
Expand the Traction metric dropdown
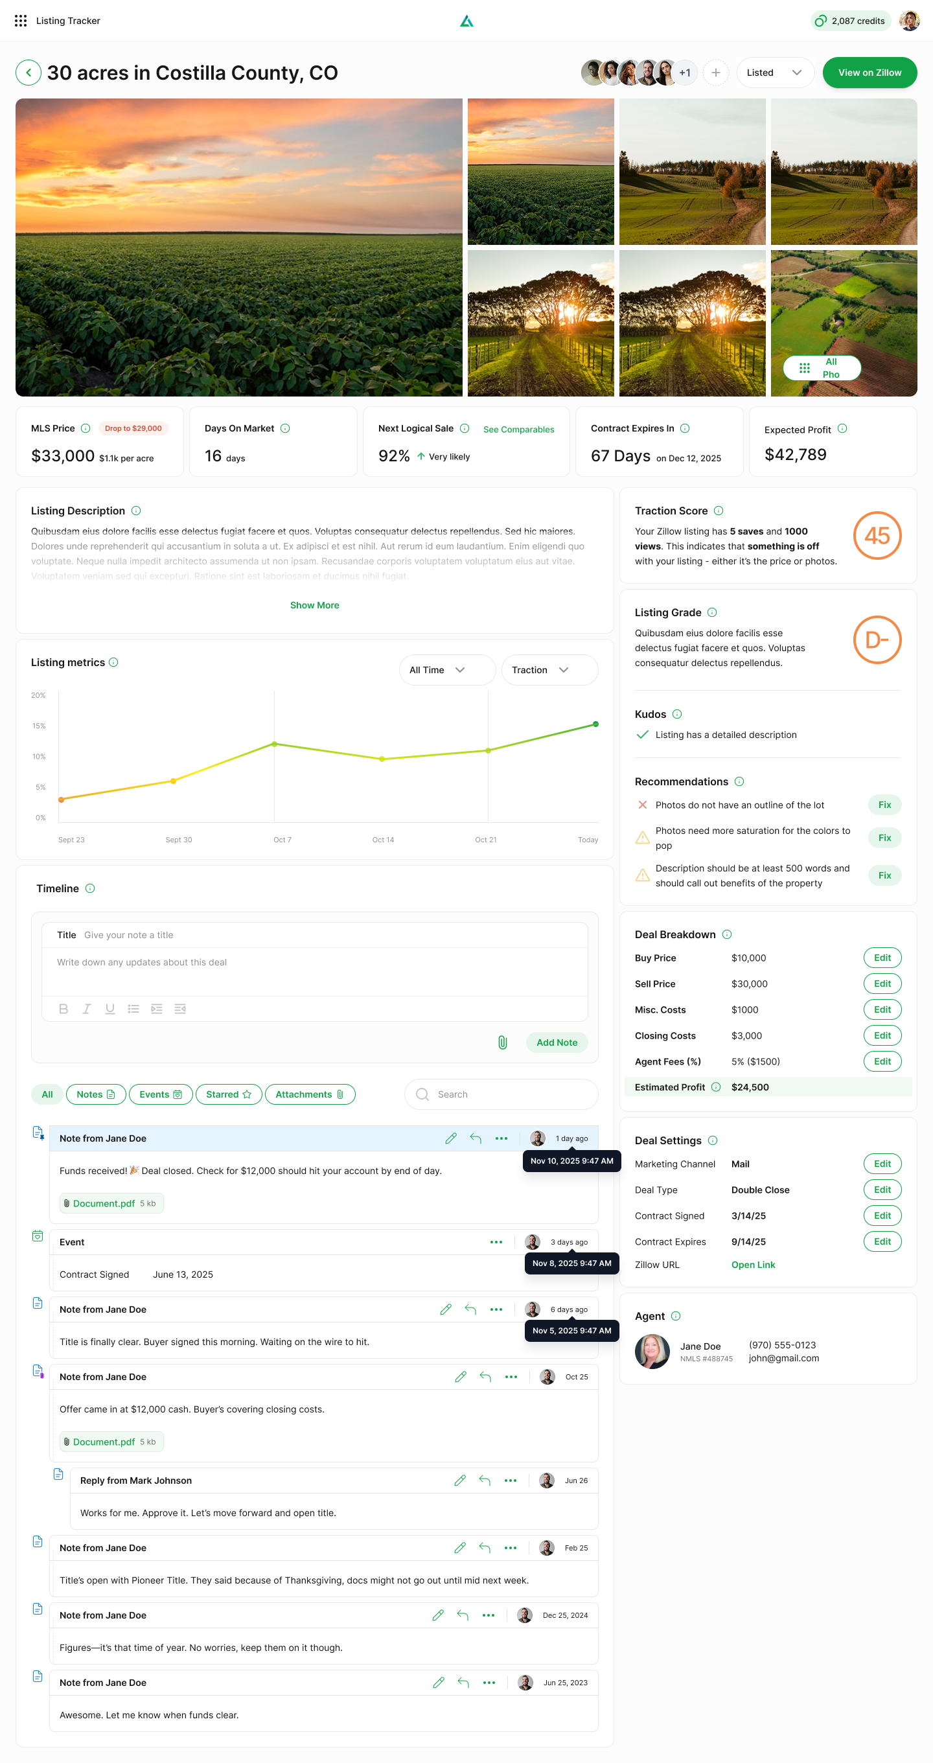pyautogui.click(x=549, y=670)
